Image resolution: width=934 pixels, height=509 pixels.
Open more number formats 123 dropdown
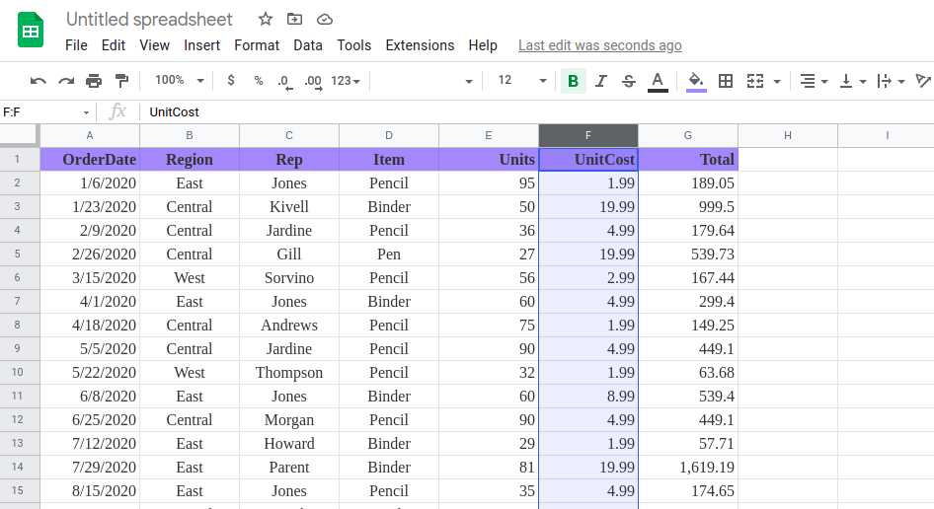pyautogui.click(x=346, y=81)
